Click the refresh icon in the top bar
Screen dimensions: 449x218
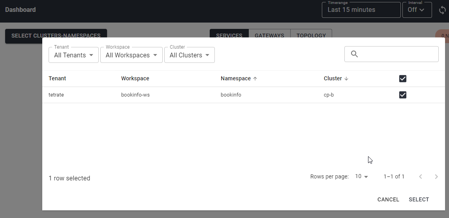(x=442, y=10)
